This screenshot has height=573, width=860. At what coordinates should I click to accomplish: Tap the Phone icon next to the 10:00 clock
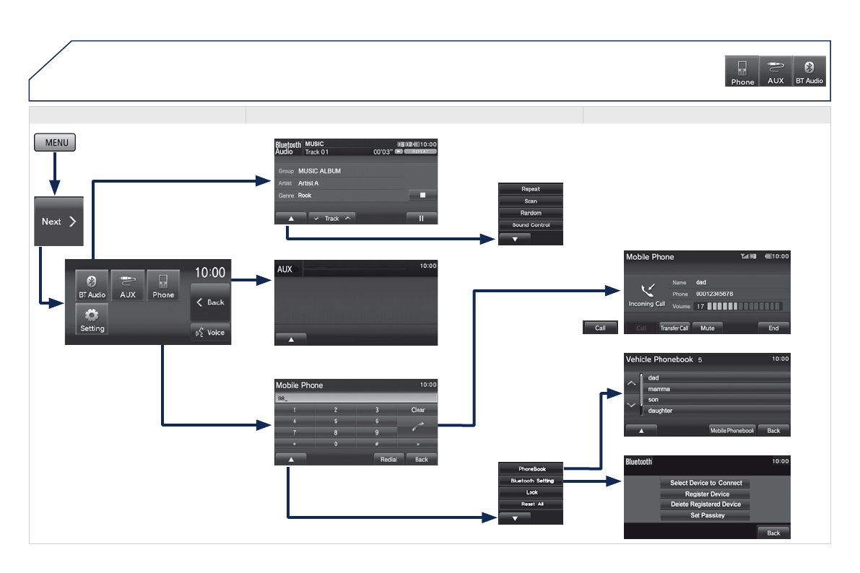[163, 286]
